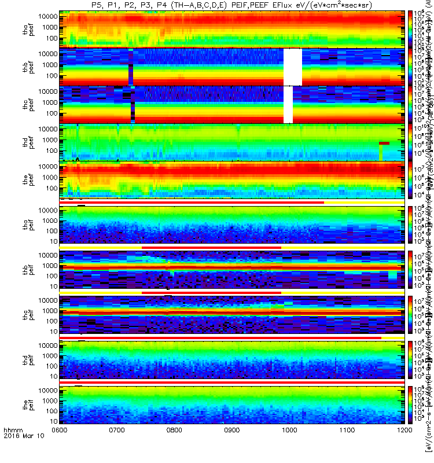Click the color bar beside thc peif panel
The image size is (434, 463).
pos(410,315)
